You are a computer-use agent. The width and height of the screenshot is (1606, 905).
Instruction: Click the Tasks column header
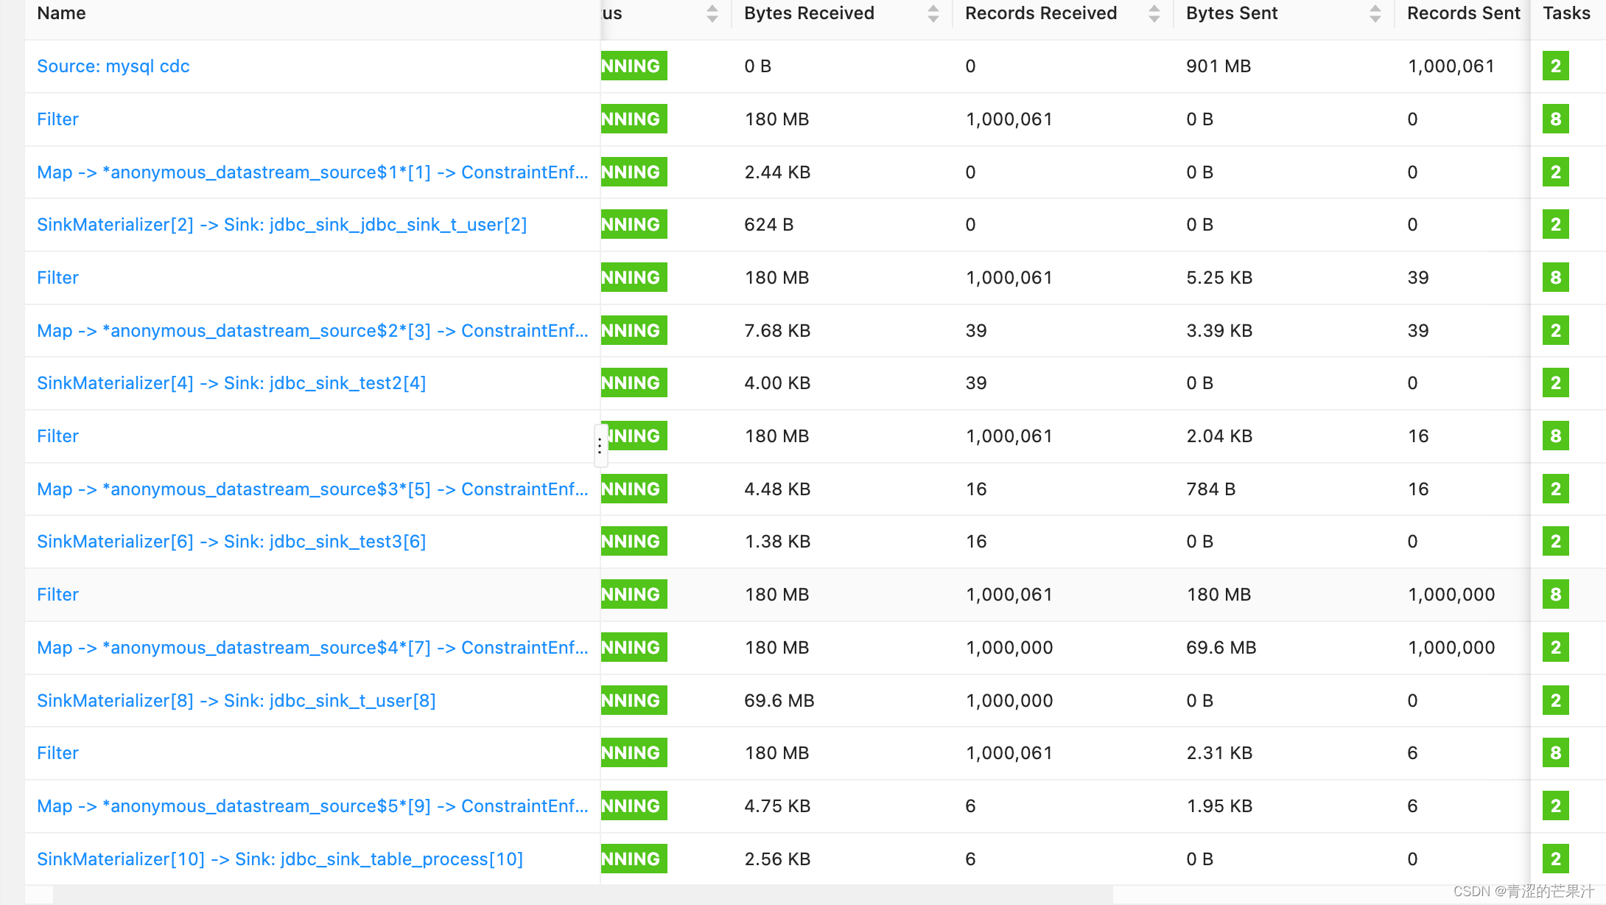click(x=1566, y=13)
